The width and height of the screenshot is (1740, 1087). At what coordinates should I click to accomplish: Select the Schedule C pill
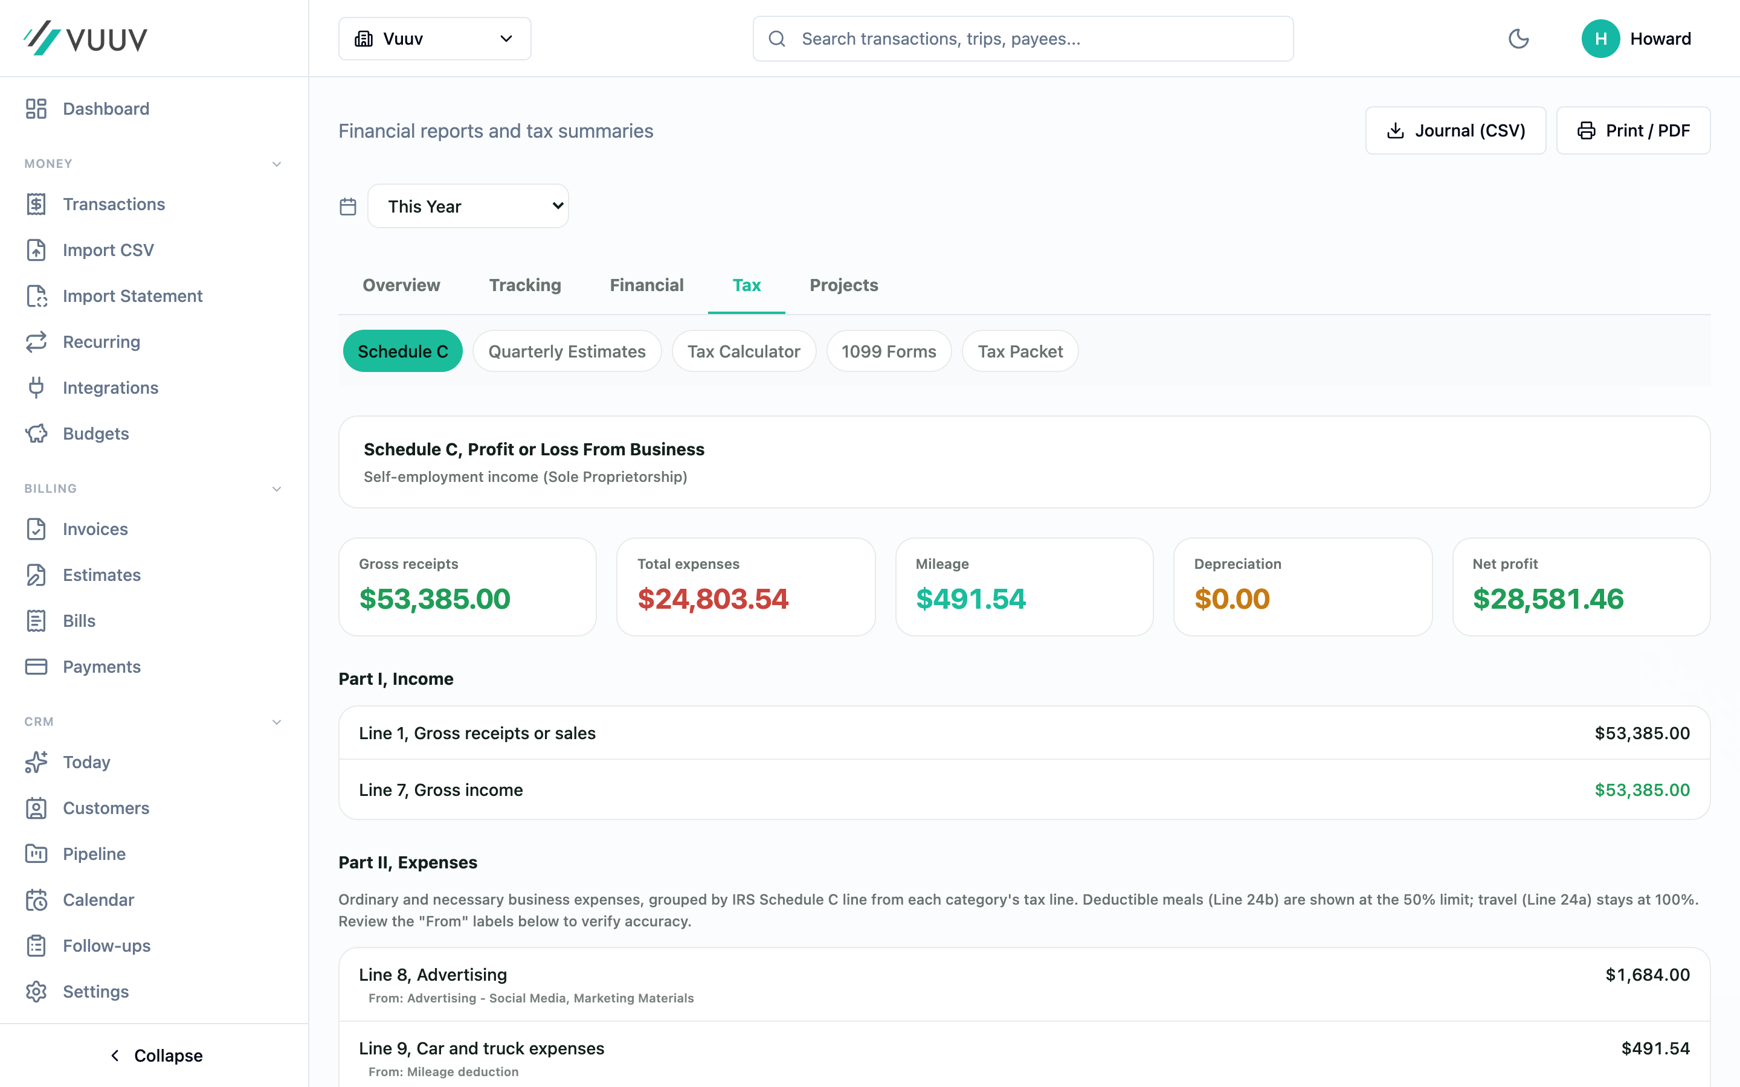(402, 351)
